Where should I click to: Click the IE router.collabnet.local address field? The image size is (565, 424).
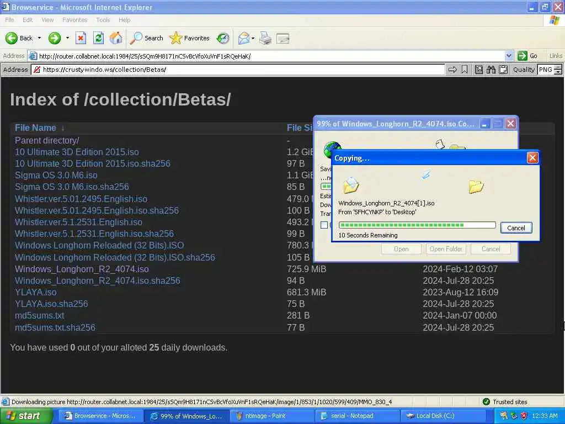pos(271,56)
